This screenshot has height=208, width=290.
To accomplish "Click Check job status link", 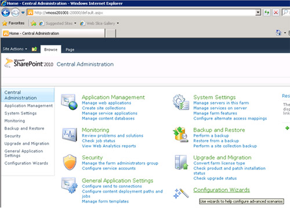I will (99, 141).
